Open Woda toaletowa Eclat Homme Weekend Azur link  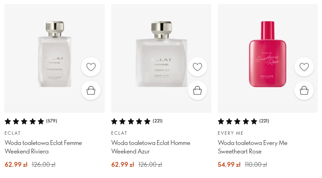click(150, 147)
